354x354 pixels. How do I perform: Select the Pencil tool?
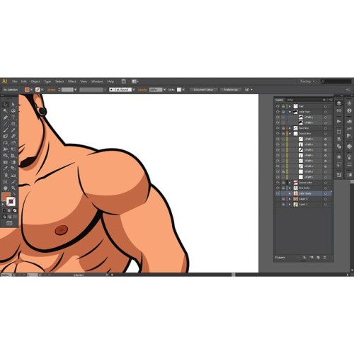[x=13, y=130]
